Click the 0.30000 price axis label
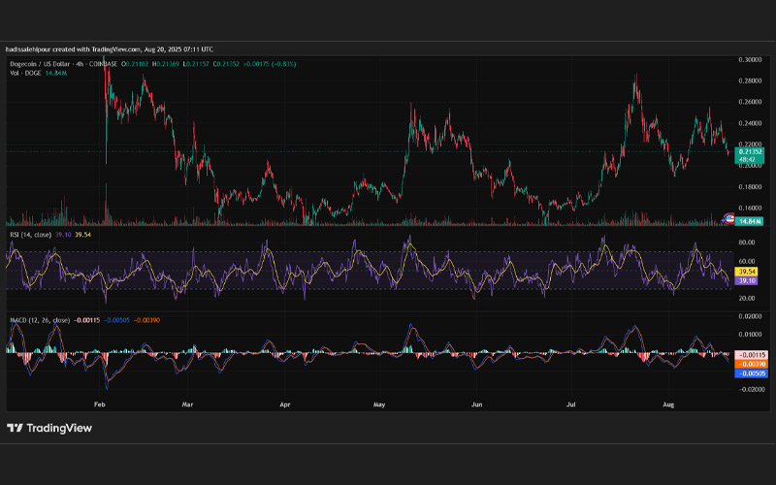Viewport: 776px width, 485px height. click(750, 59)
